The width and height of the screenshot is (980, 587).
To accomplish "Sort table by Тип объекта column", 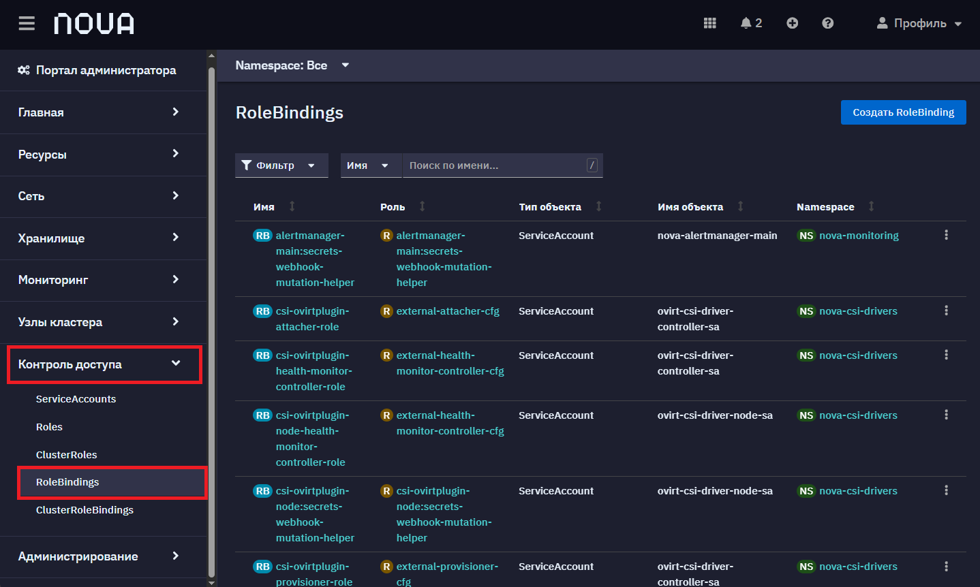I will (x=560, y=207).
